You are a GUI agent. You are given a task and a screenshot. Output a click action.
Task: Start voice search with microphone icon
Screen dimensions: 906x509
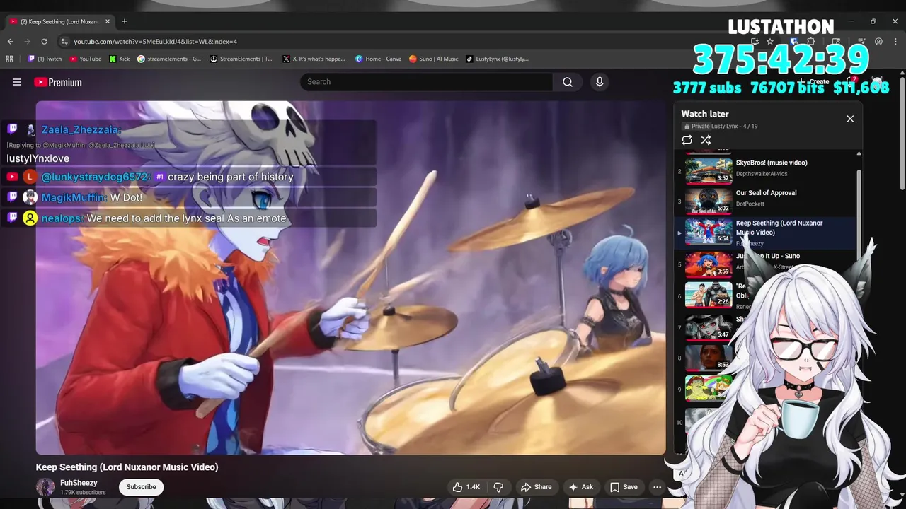[x=600, y=82]
